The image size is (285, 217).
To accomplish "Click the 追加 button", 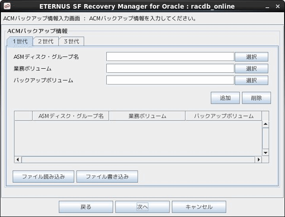I will 225,98.
